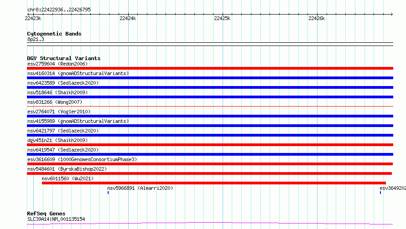The image size is (406, 229).
Task: Open nsv5966891 (Almarri2020) variant label
Action: point(140,188)
